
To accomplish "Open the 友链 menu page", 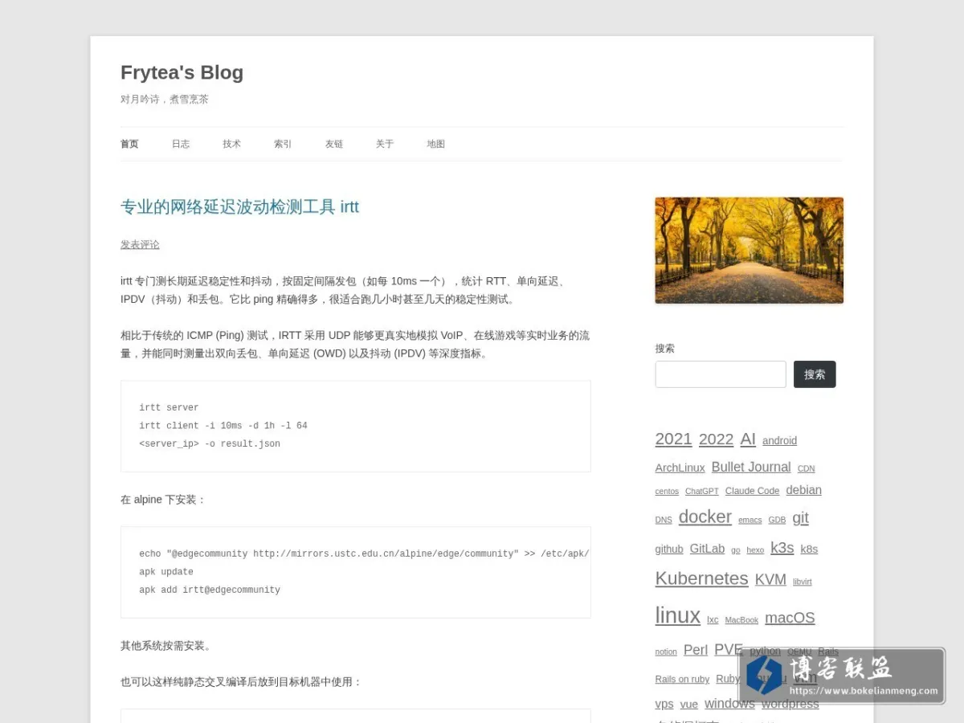I will point(334,144).
